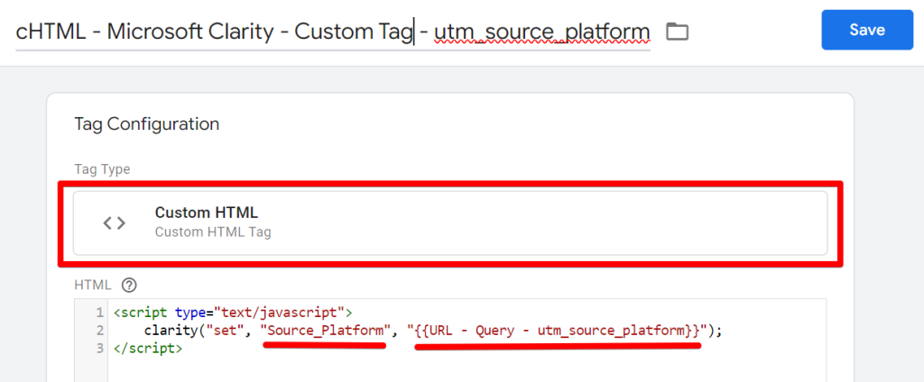Click the "Custom HTML Tag" subtitle
The image size is (924, 382).
213,232
